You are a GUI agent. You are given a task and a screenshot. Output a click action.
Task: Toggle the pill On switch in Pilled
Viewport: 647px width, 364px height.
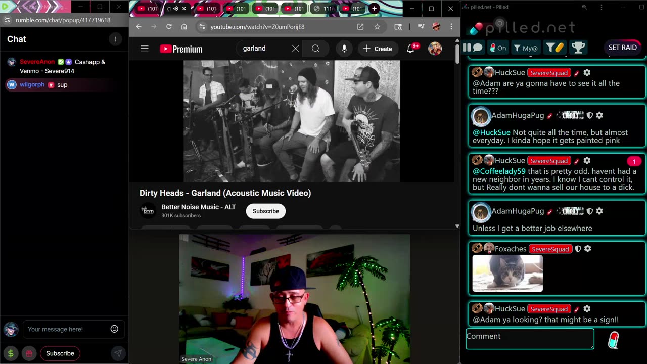tap(498, 48)
